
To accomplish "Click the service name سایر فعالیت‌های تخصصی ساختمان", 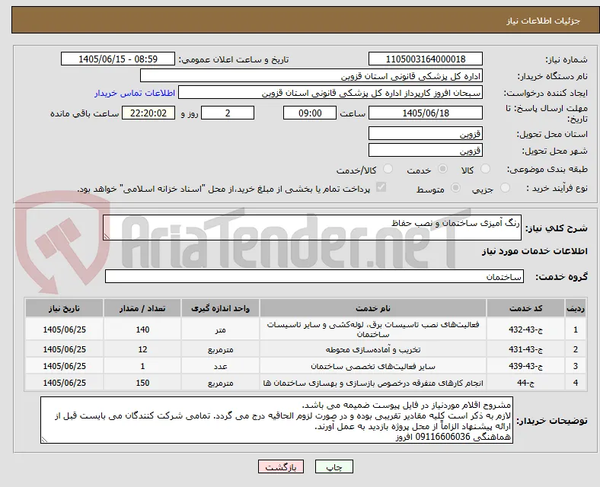I will click(373, 366).
